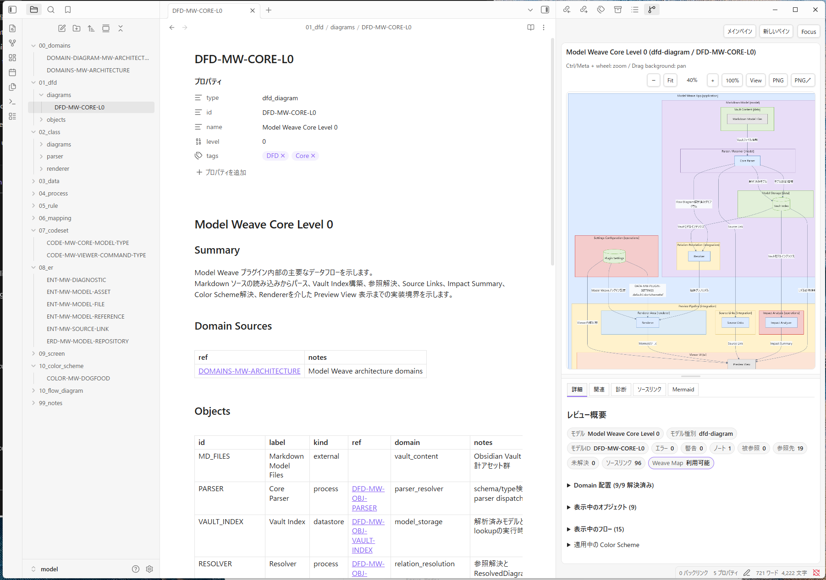Viewport: 826px width, 580px height.
Task: Click the diagram preview canvas
Action: pos(691,231)
